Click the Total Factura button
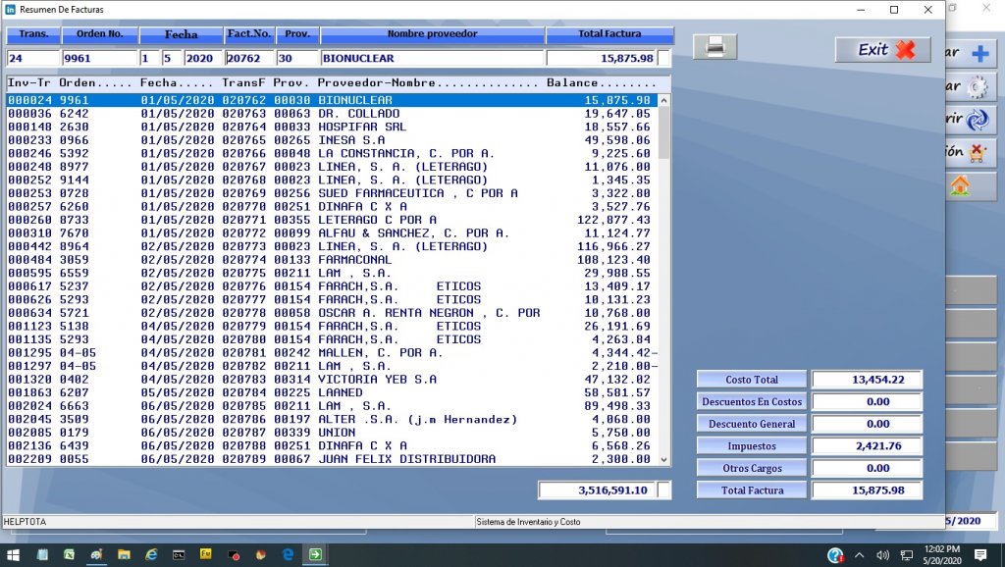 [751, 489]
